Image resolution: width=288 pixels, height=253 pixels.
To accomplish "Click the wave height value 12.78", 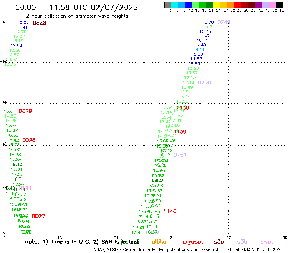I will point(21,32).
